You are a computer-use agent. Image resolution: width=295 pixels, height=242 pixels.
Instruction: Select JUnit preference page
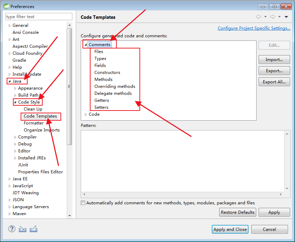tap(23, 165)
